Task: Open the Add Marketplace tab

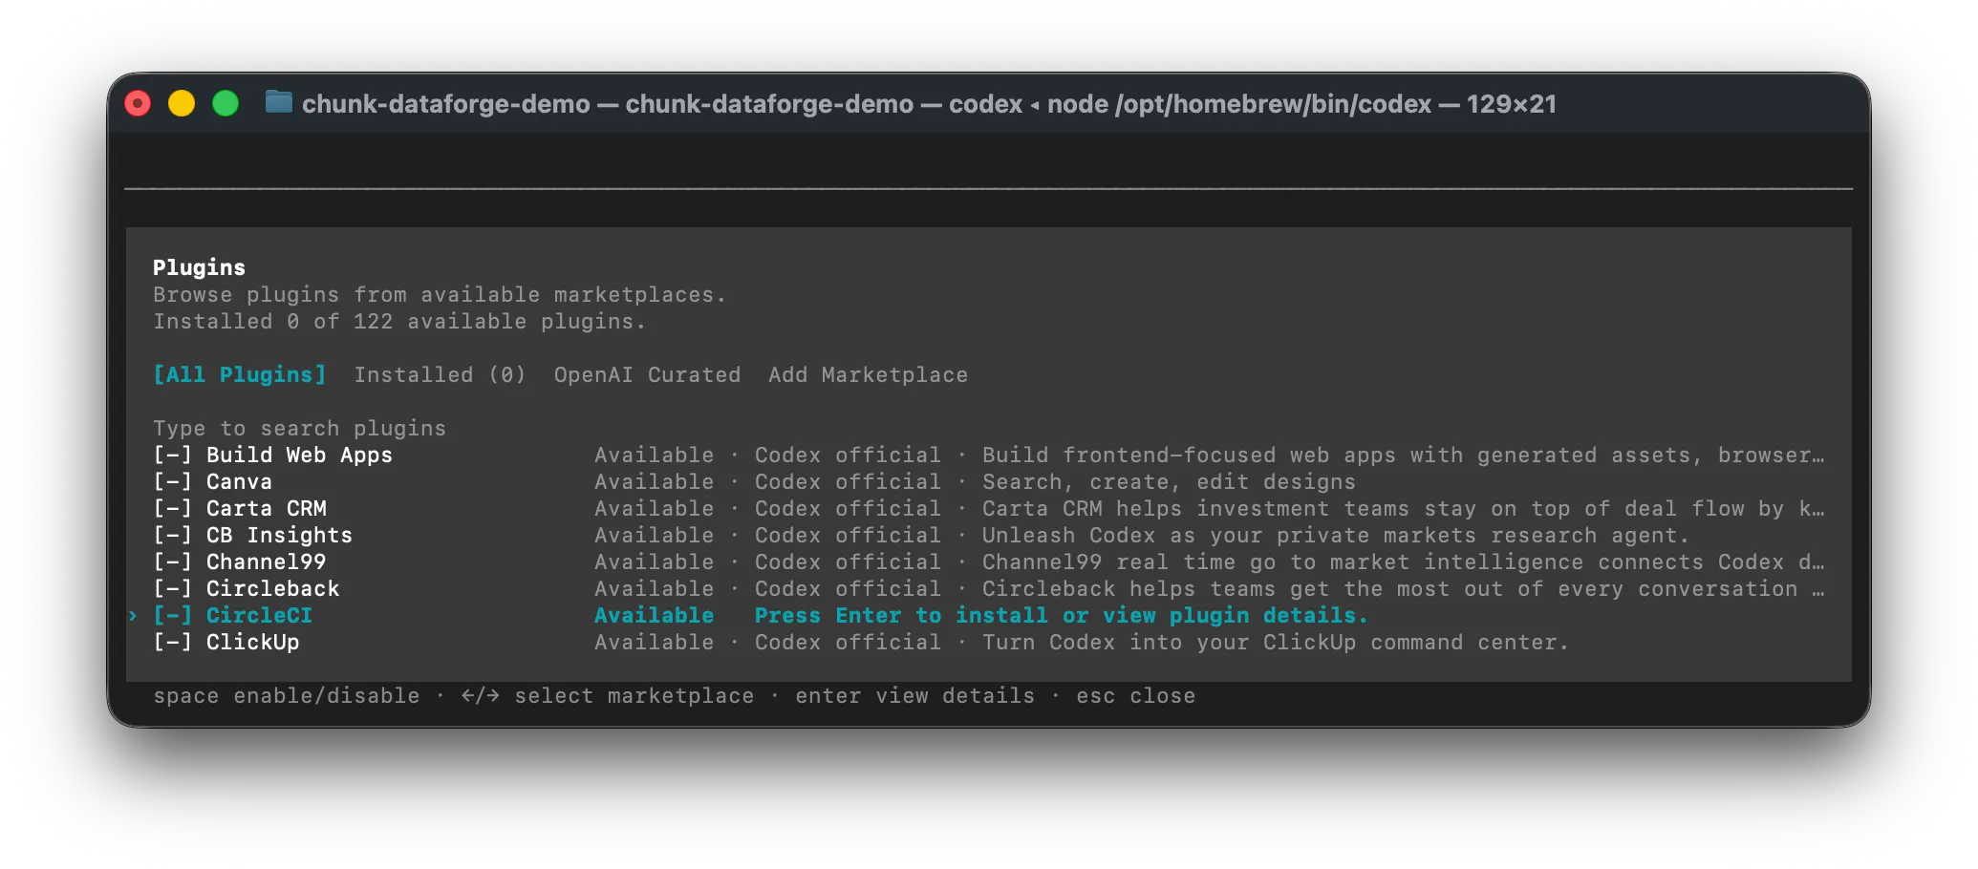Action: 868,375
